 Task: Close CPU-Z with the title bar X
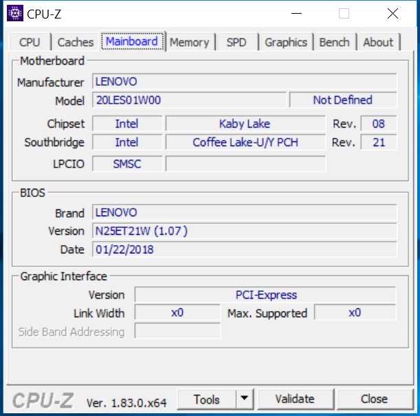point(393,13)
